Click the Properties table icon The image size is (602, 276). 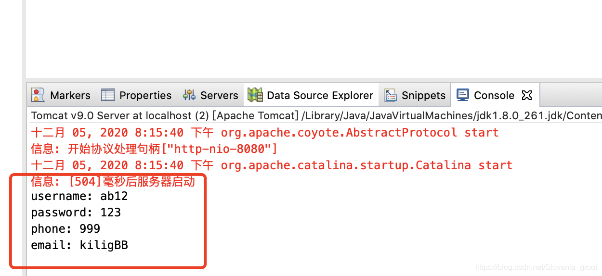click(x=107, y=95)
